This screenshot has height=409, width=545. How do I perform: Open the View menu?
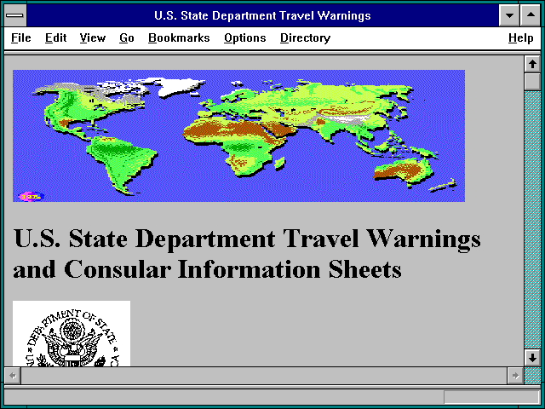click(x=93, y=37)
